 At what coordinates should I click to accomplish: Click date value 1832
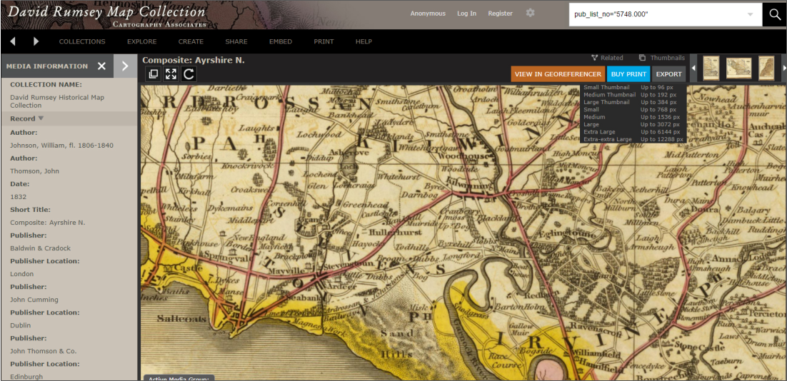[x=18, y=196]
